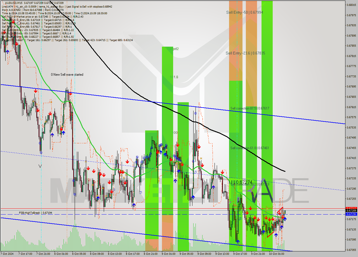The height and width of the screenshot is (257, 358).
Task: Click the 'tema_h1_status: Buy' info text
Action: (x=52, y=6)
